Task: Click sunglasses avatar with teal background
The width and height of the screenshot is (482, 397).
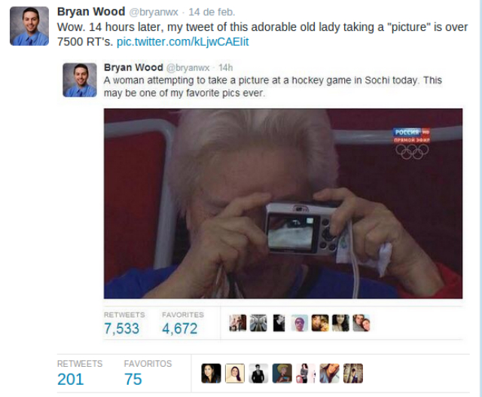Action: pos(300,323)
